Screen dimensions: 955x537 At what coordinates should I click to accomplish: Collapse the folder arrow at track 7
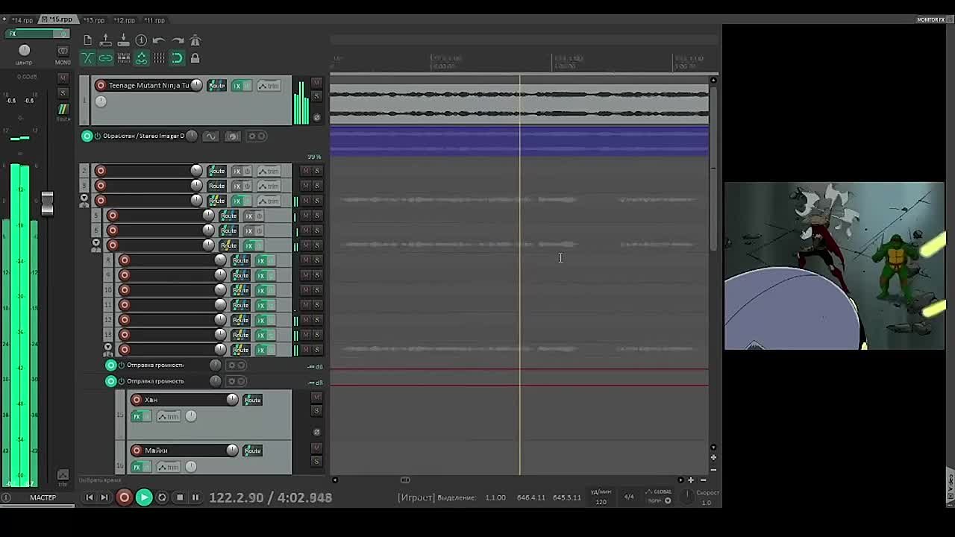[x=96, y=243]
